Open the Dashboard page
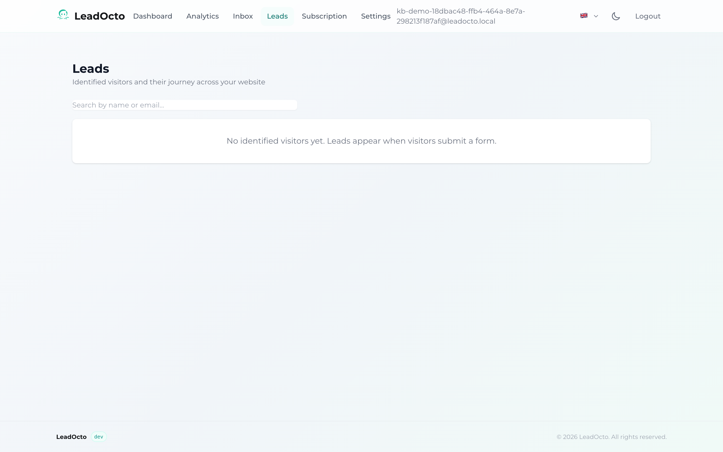The width and height of the screenshot is (723, 452). click(153, 16)
